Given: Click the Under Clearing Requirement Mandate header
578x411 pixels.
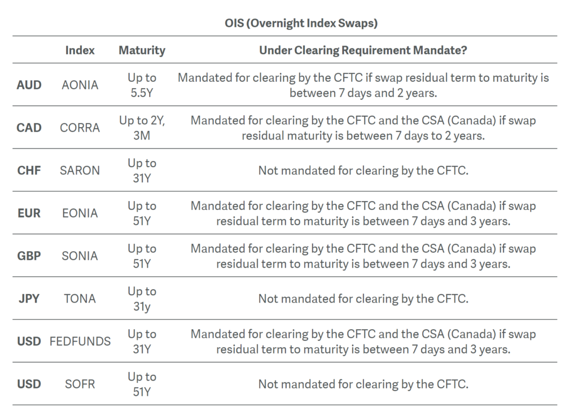Looking at the screenshot, I should click(363, 50).
